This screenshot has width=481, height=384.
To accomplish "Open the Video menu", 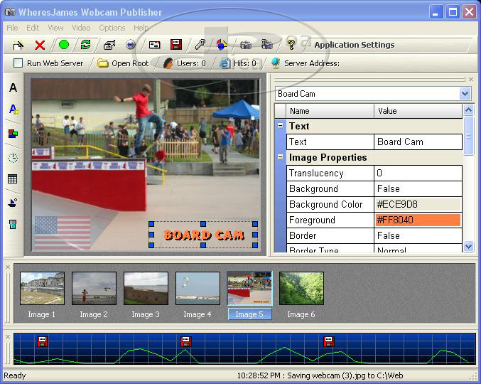I will 81,28.
